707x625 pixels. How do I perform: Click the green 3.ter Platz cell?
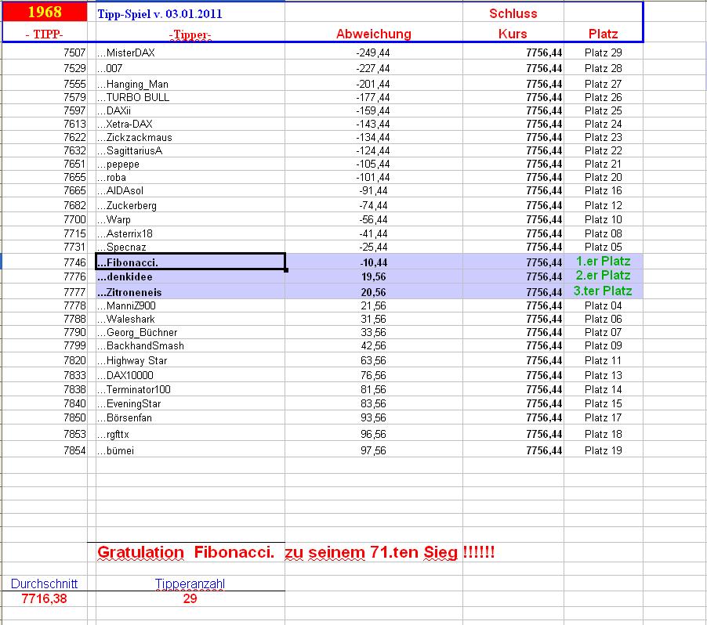click(603, 291)
